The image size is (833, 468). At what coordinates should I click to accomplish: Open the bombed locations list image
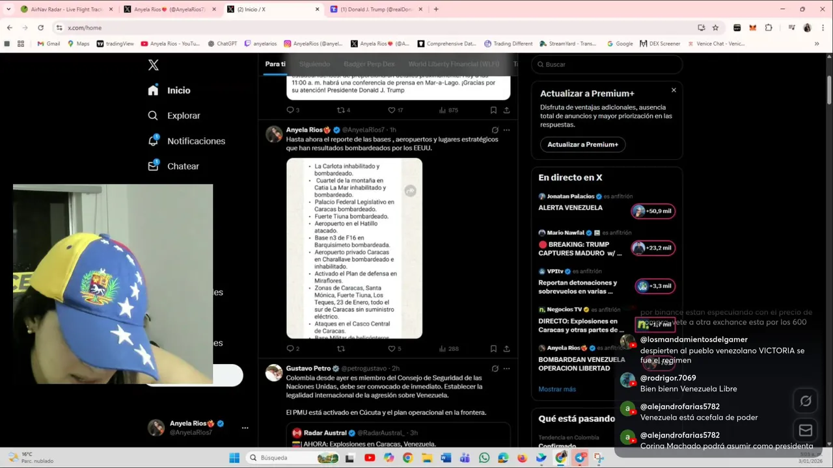click(x=354, y=248)
